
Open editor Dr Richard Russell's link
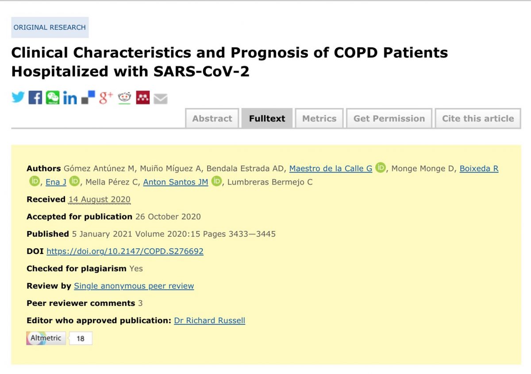click(x=209, y=320)
